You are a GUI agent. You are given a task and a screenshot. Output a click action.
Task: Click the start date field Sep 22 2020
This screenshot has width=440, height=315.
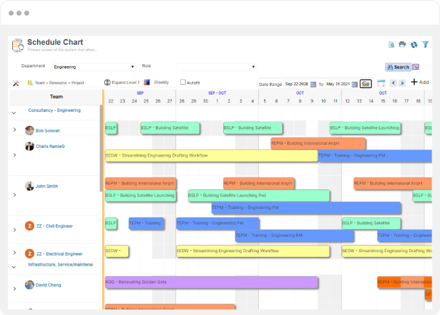click(x=296, y=84)
